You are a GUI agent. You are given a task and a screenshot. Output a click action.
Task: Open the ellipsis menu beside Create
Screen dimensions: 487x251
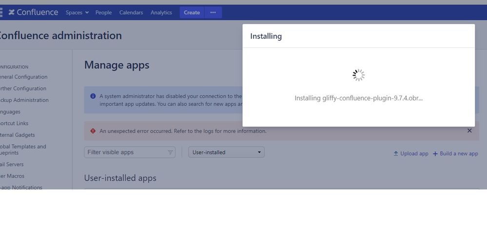click(x=213, y=12)
